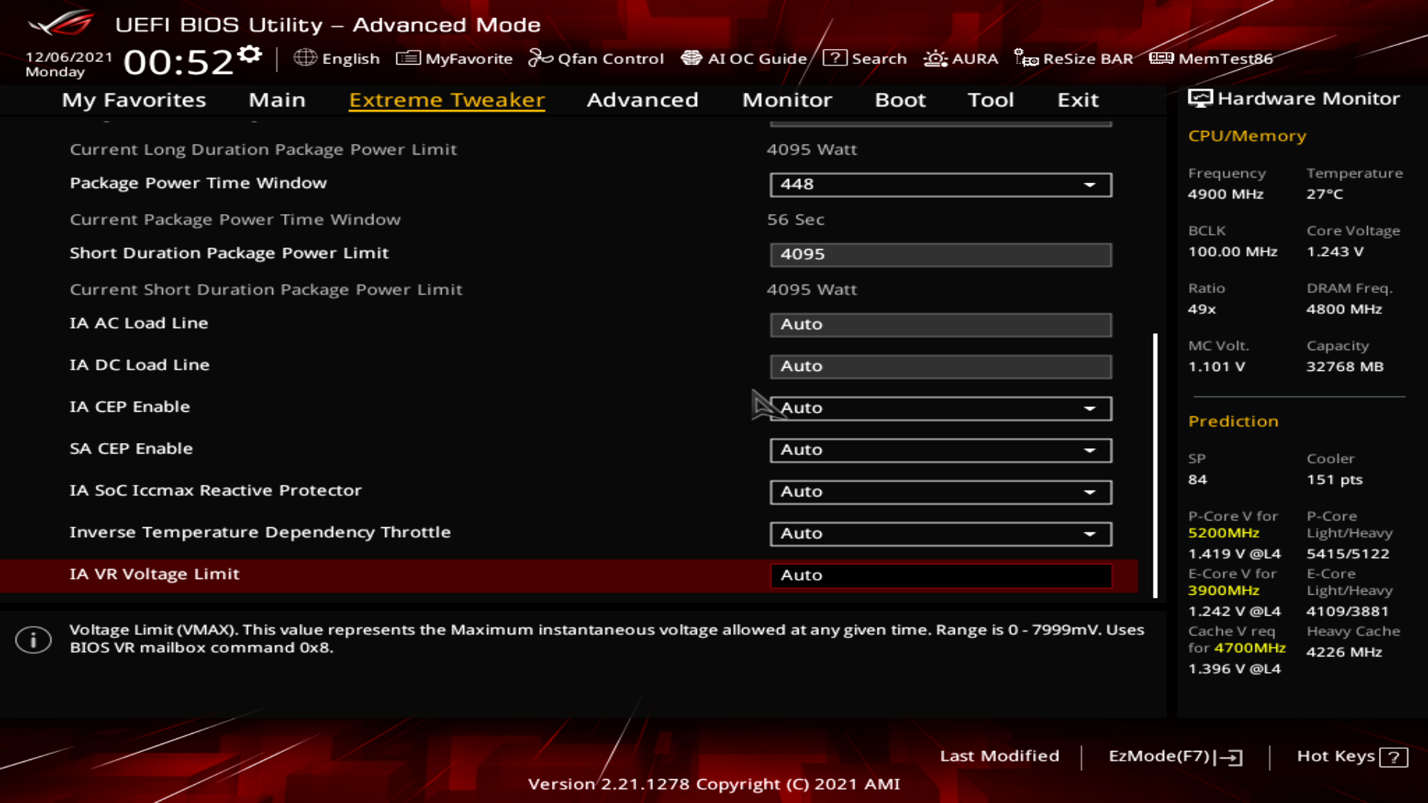Click EzMode(F7) button
Screen dimensions: 1428x803
tap(1174, 756)
